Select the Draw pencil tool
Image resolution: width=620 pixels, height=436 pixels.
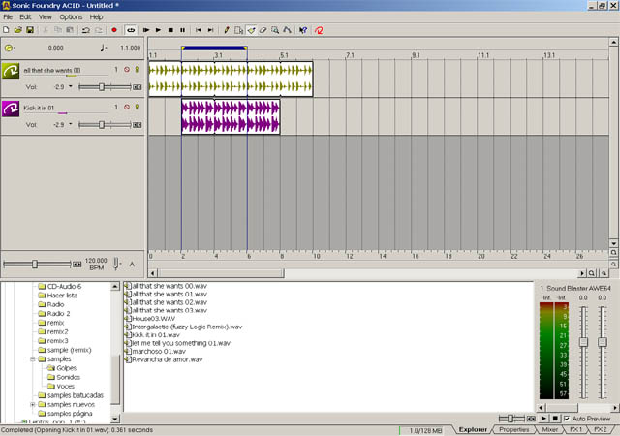[x=227, y=30]
